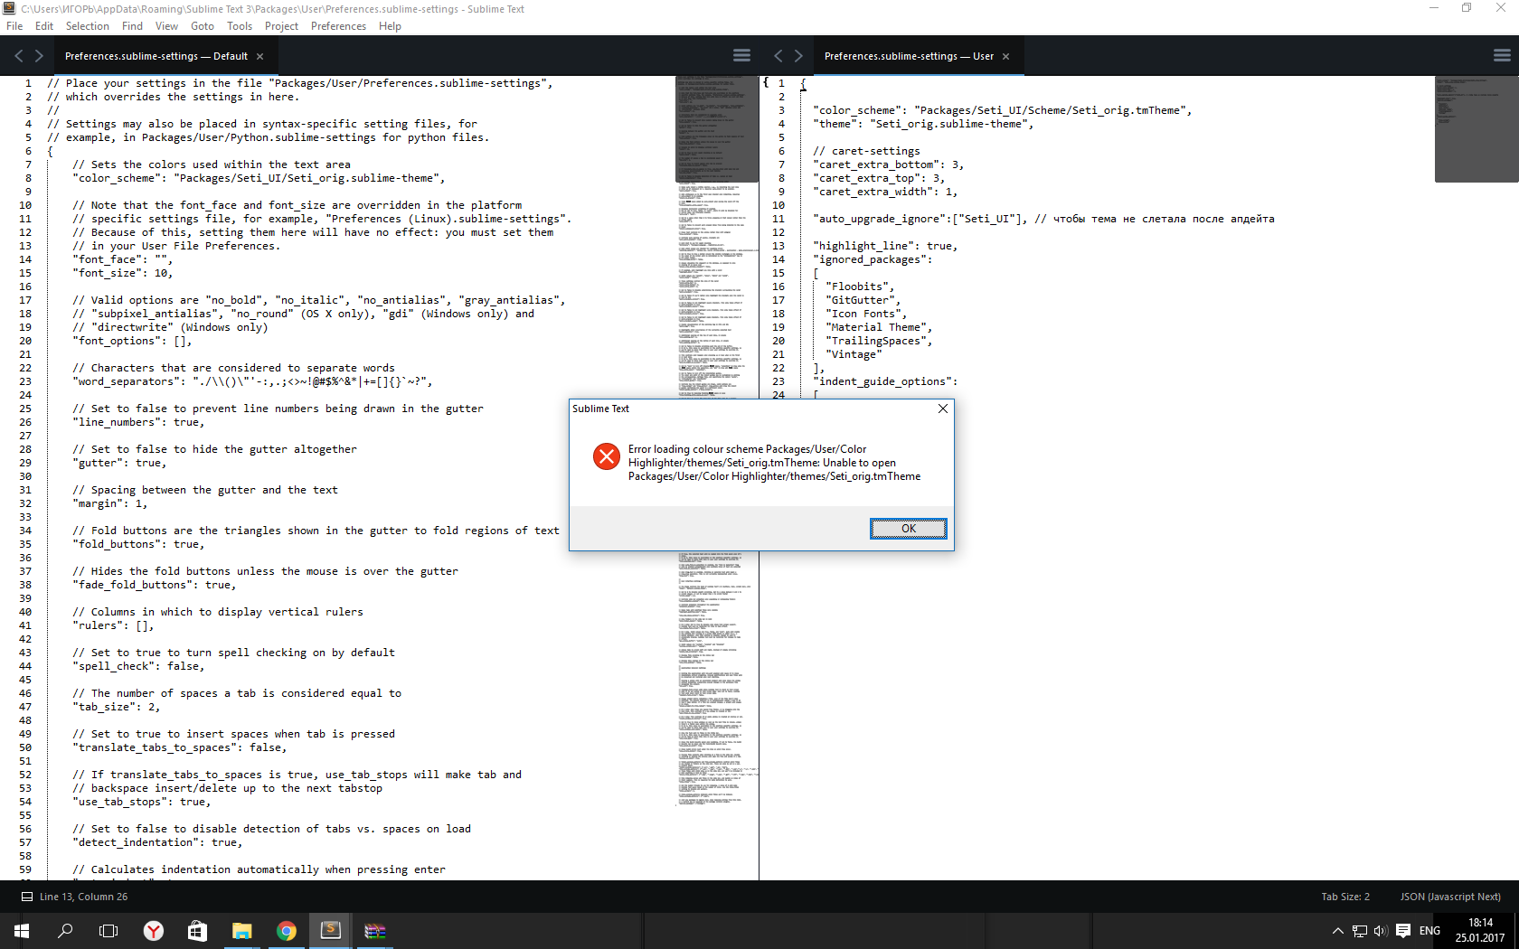Screen dimensions: 1519x949
Task: Click line 8 "color_scheme" in Default settings
Action: click(259, 178)
